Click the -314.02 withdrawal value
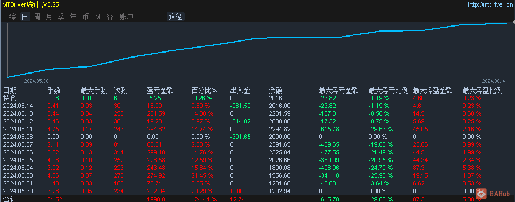This screenshot has height=202, width=515. (x=240, y=121)
